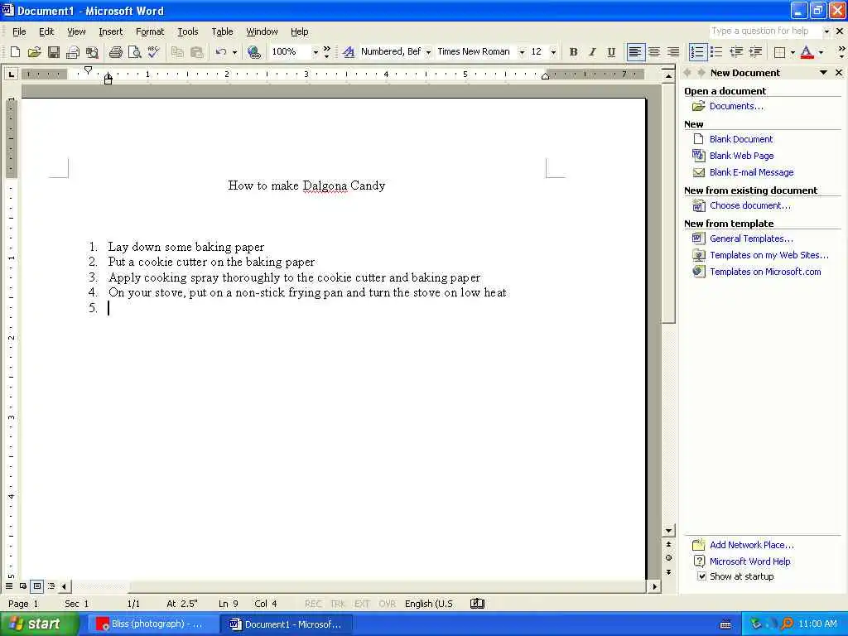Increase indent from toolbar
Screen dimensions: 848x636
pyautogui.click(x=755, y=52)
